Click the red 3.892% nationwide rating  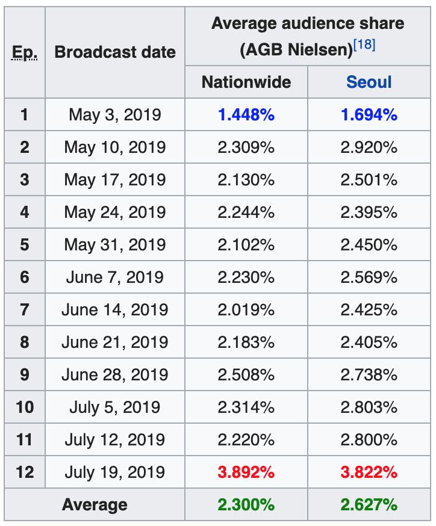pos(246,472)
